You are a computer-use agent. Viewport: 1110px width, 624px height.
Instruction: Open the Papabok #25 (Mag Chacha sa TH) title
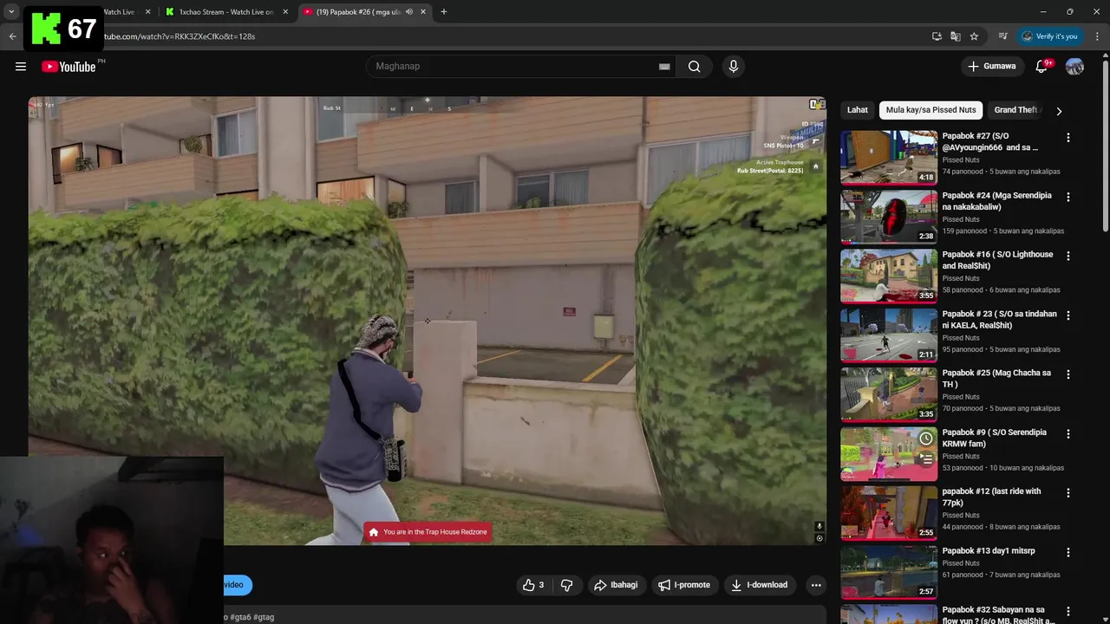point(996,378)
